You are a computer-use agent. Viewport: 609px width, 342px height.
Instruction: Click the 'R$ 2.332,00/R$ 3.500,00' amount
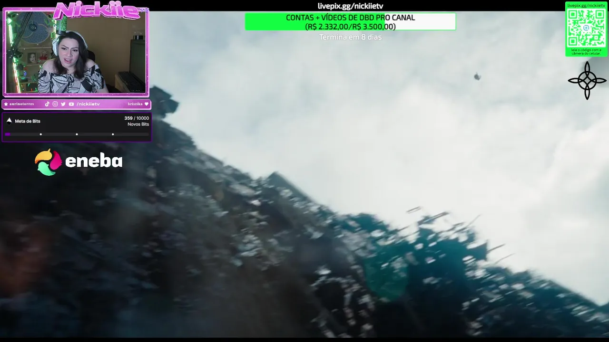(350, 27)
